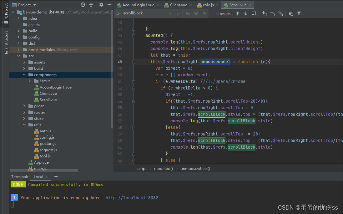Expand the store folder
Image resolution: width=343 pixels, height=214 pixels.
tap(24, 118)
